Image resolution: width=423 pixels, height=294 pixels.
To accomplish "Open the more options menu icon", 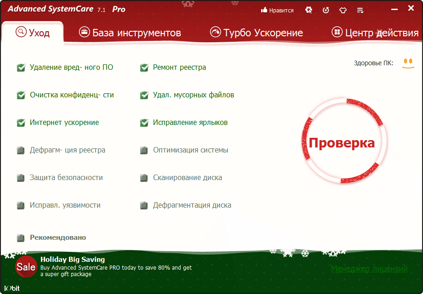I will 360,11.
